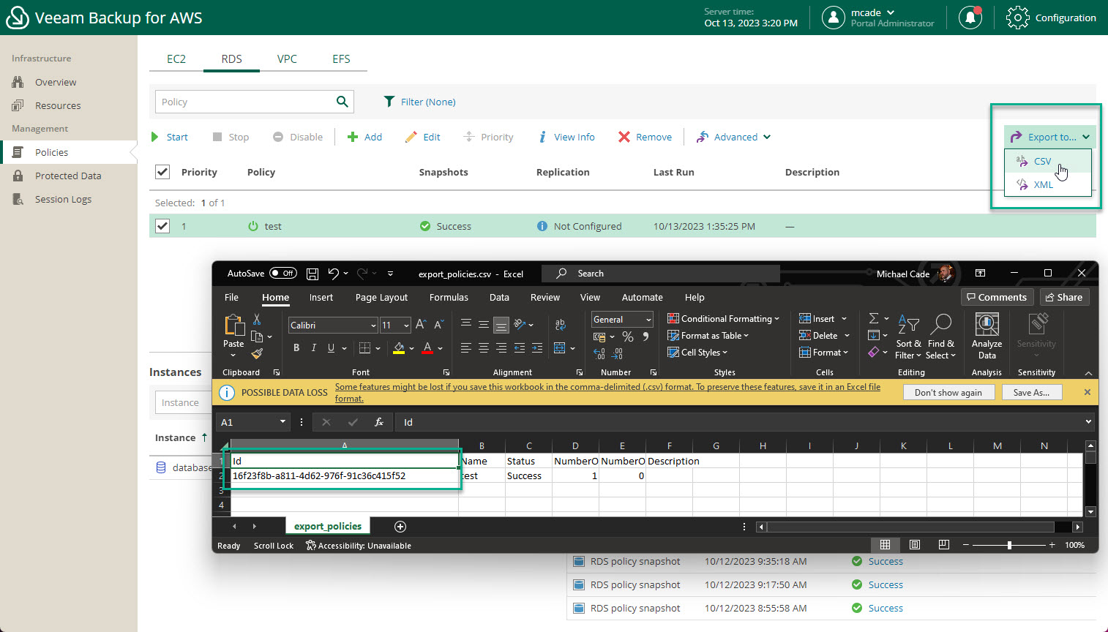Viewport: 1108px width, 632px height.
Task: Click the mcade user avatar icon
Action: point(834,18)
